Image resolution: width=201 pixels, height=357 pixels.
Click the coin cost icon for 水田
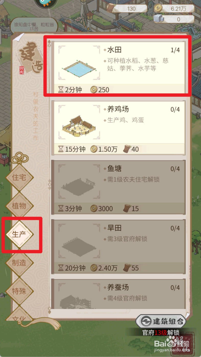coord(94,90)
